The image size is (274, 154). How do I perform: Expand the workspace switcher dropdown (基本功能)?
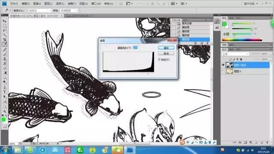[x=250, y=4]
